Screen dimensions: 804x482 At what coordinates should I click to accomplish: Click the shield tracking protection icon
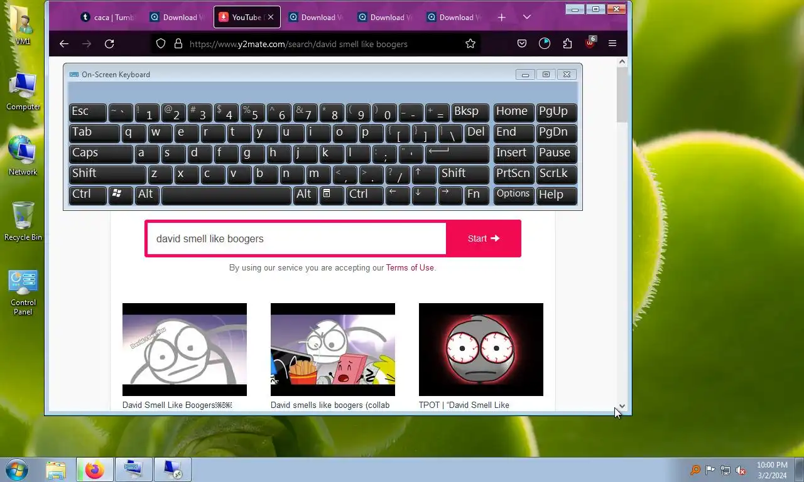click(161, 43)
